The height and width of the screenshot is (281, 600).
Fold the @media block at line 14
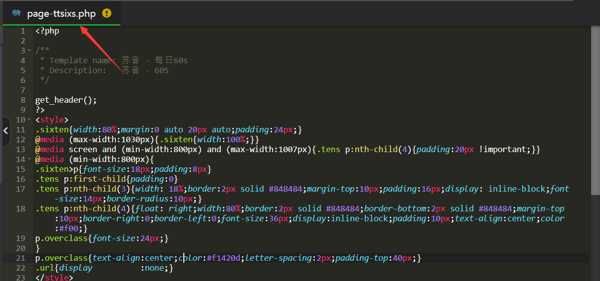[30, 160]
